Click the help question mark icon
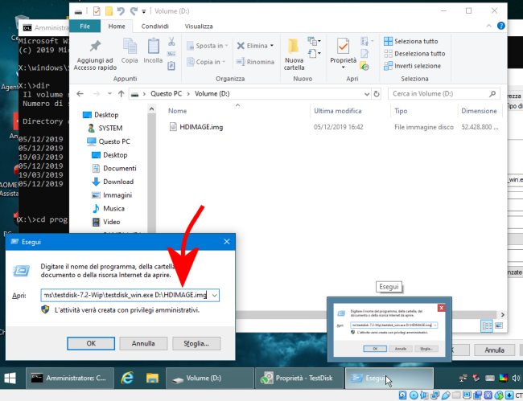 500,27
